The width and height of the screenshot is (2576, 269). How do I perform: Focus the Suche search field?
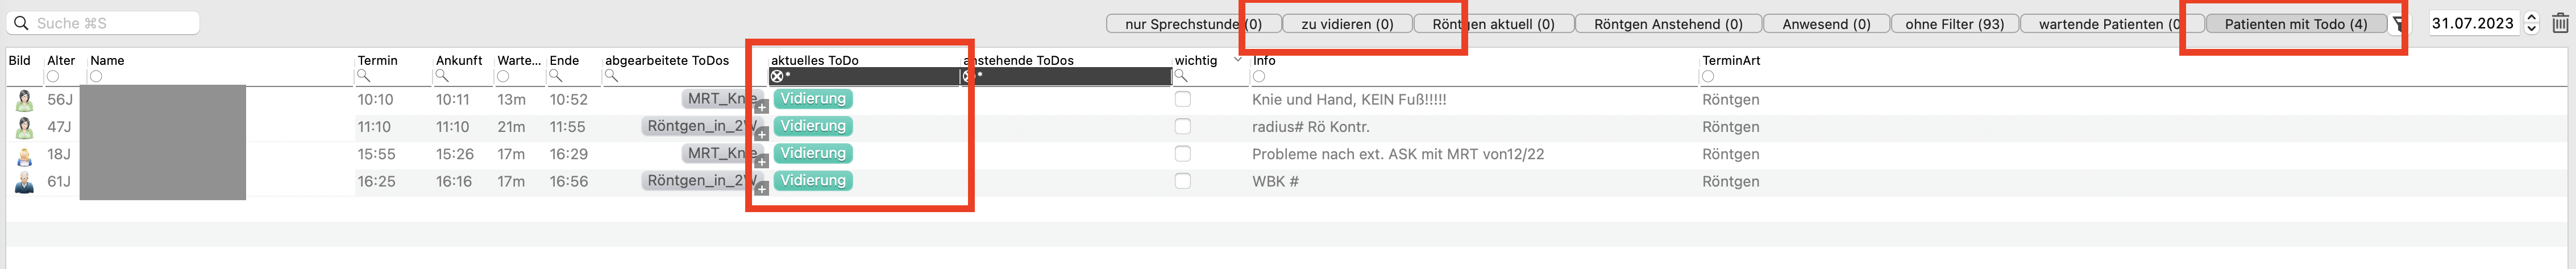pos(103,22)
